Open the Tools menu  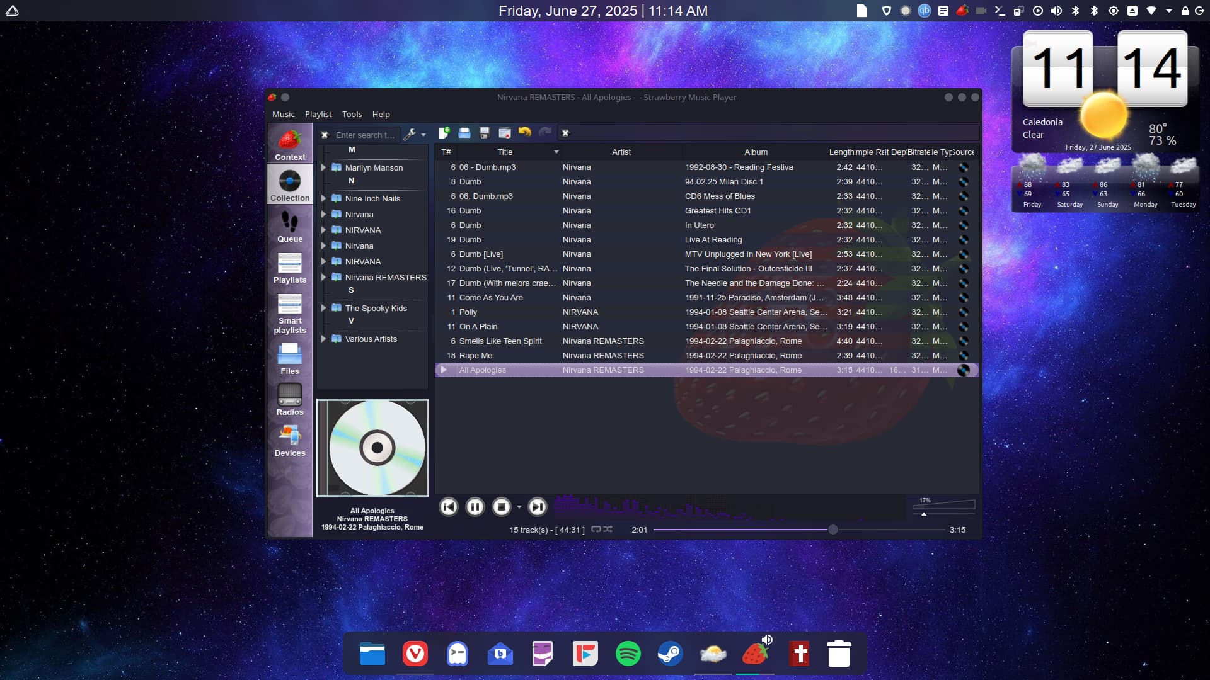352,114
